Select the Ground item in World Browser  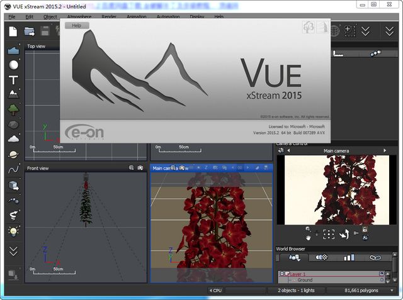click(305, 280)
